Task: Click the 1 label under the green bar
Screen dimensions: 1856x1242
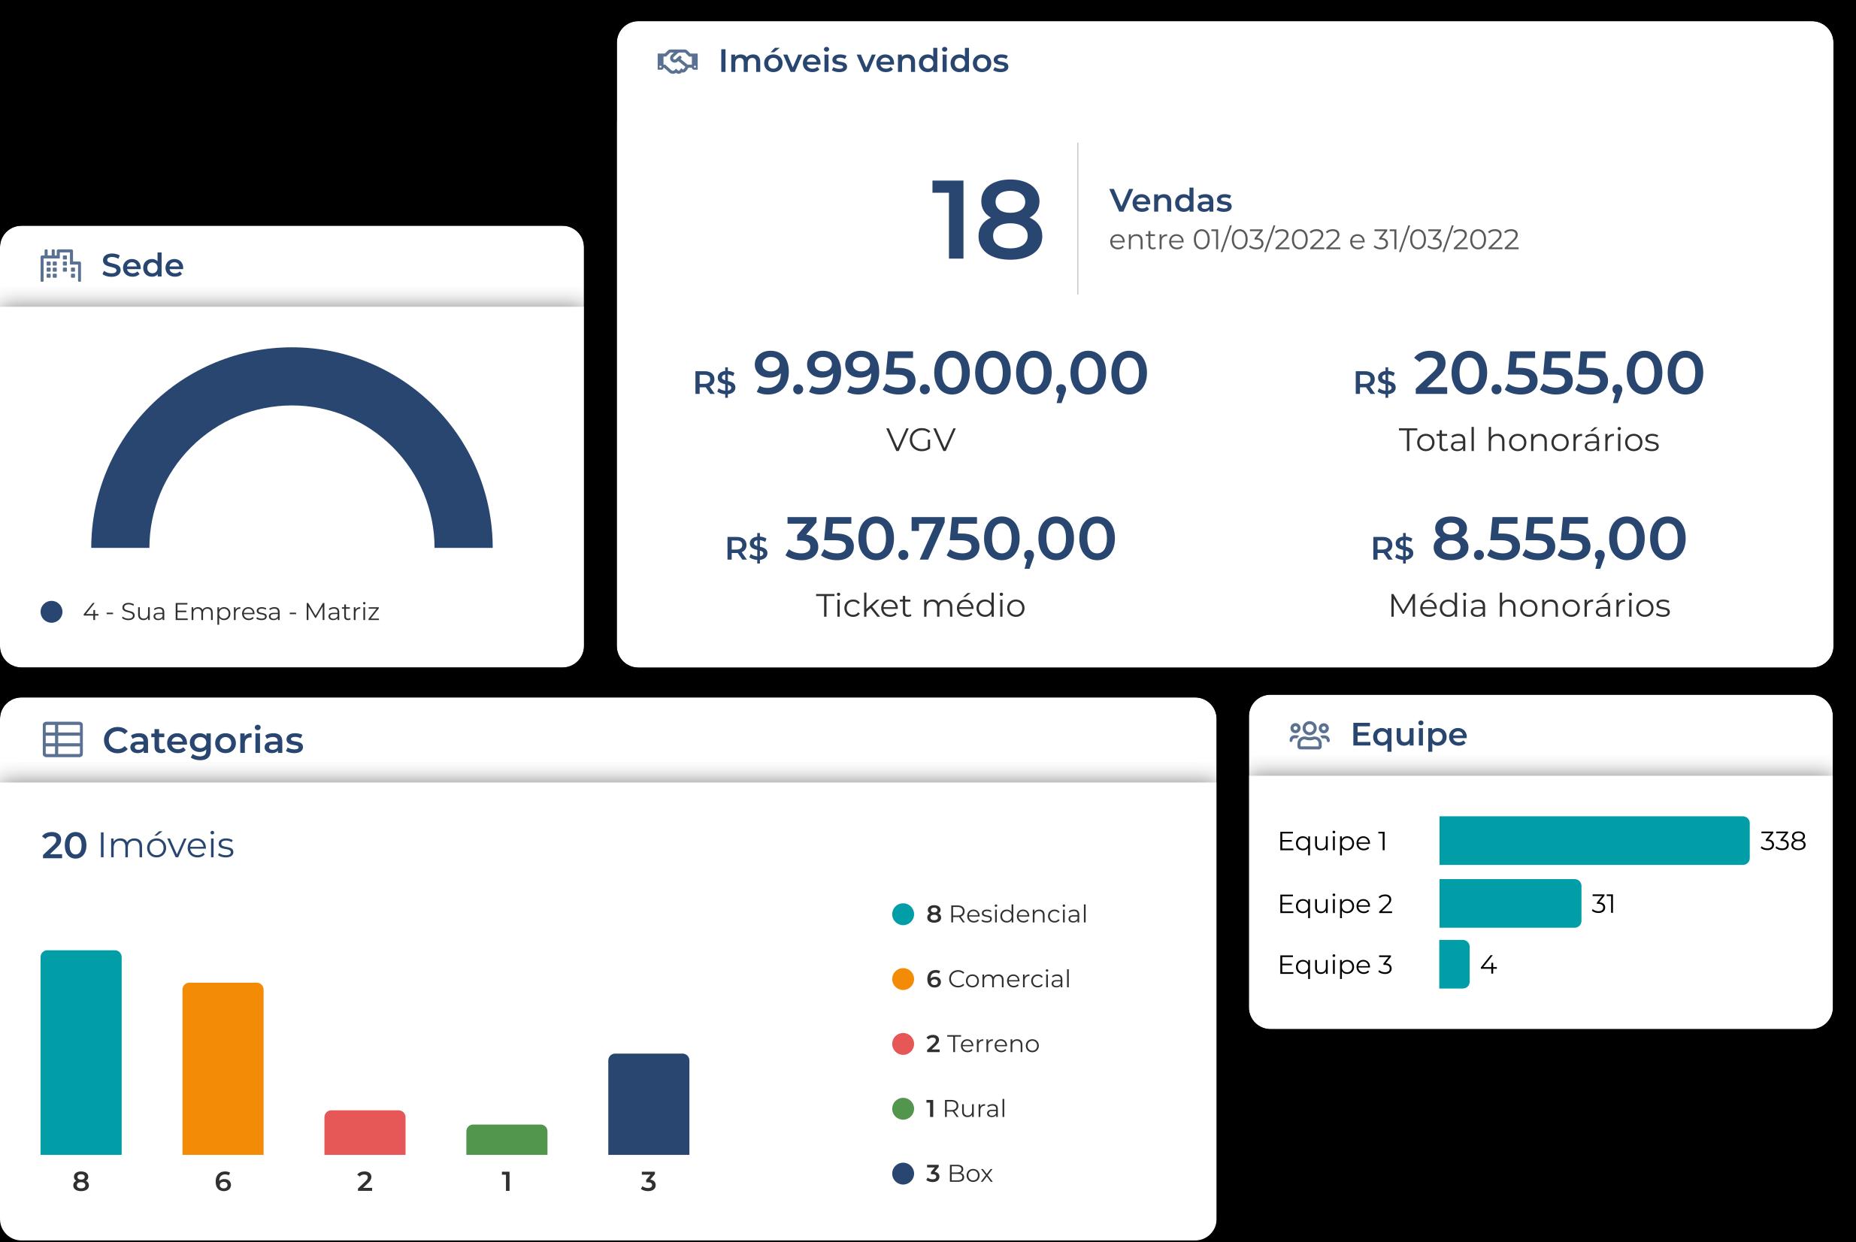Action: (507, 1182)
